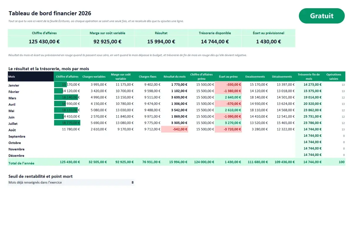This screenshot has width=353, height=235.
Task: Click the total encaissements cell 111 680,00 €
Action: point(255,162)
